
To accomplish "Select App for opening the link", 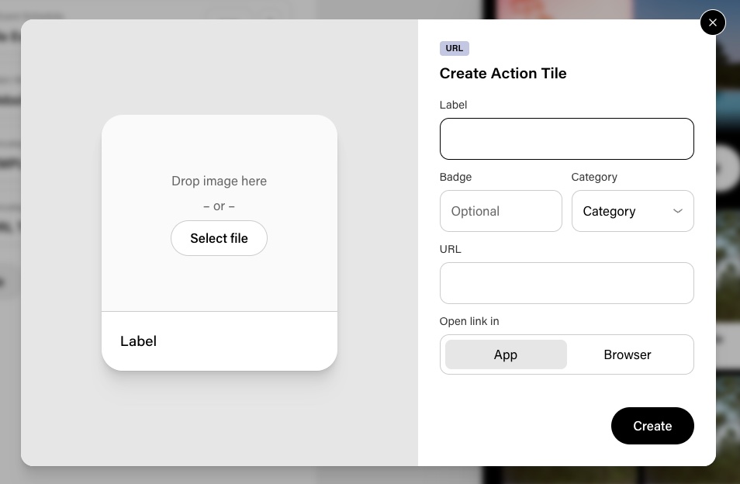I will (x=505, y=354).
